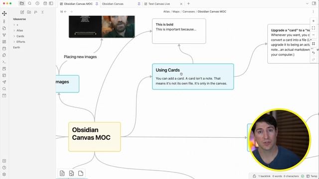319x179 pixels.
Task: Open the file explorer folder icon tab
Action: 22,3
